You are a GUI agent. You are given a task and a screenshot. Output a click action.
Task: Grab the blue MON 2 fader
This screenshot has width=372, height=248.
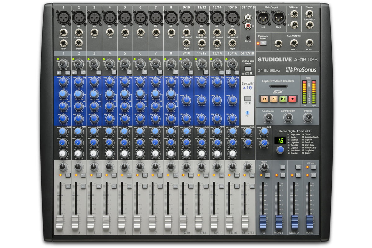pyautogui.click(x=294, y=223)
